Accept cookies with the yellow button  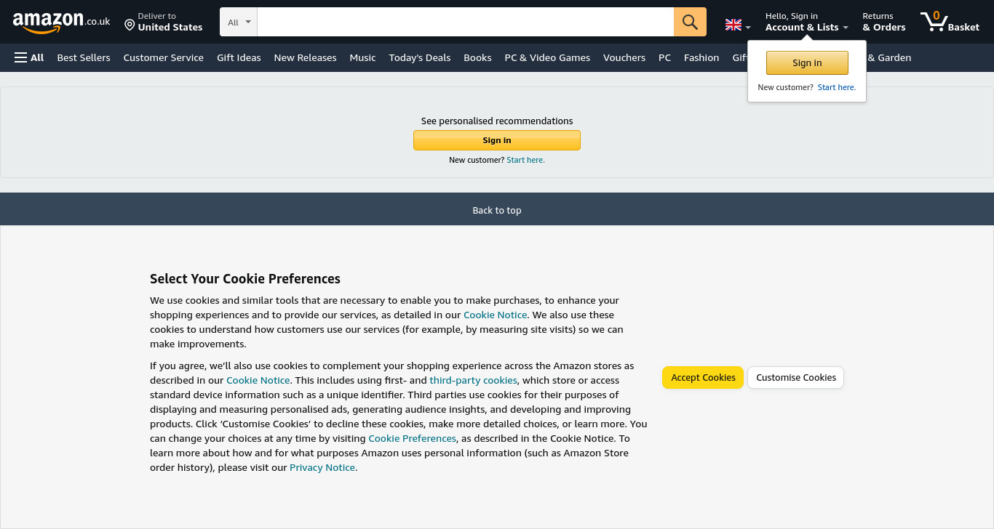point(703,378)
